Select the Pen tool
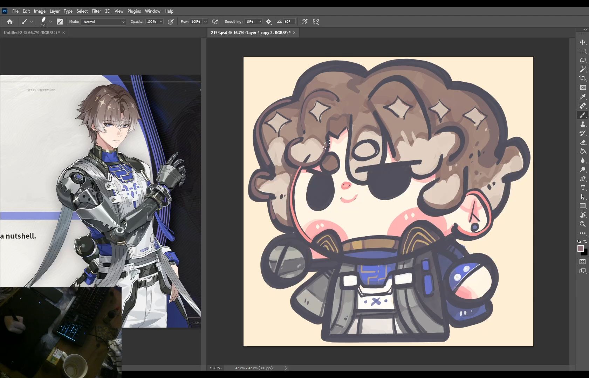The image size is (589, 378). tap(583, 178)
